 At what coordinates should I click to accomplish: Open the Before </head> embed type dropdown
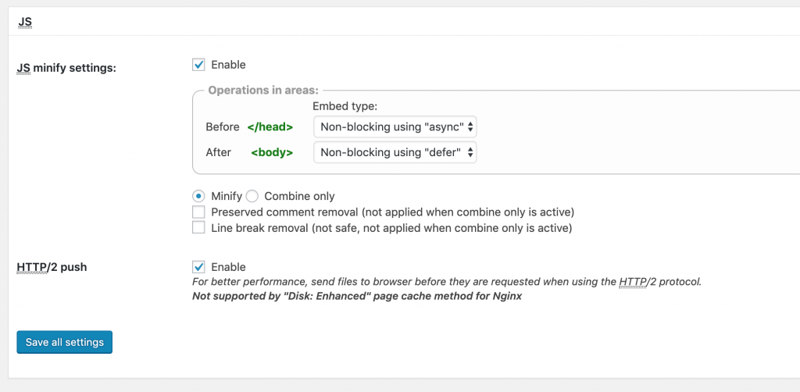(395, 127)
